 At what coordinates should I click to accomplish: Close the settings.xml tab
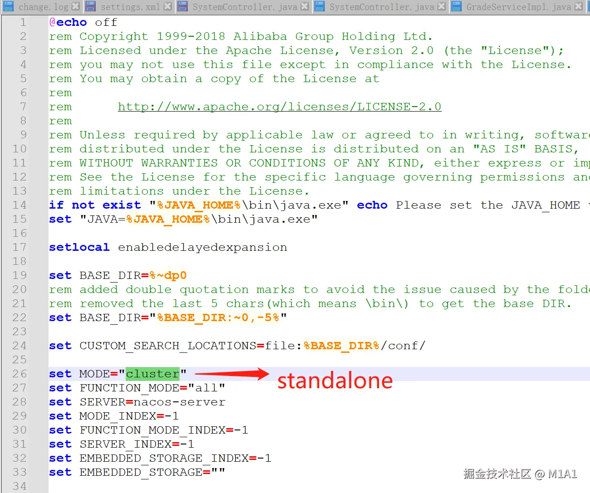[167, 6]
